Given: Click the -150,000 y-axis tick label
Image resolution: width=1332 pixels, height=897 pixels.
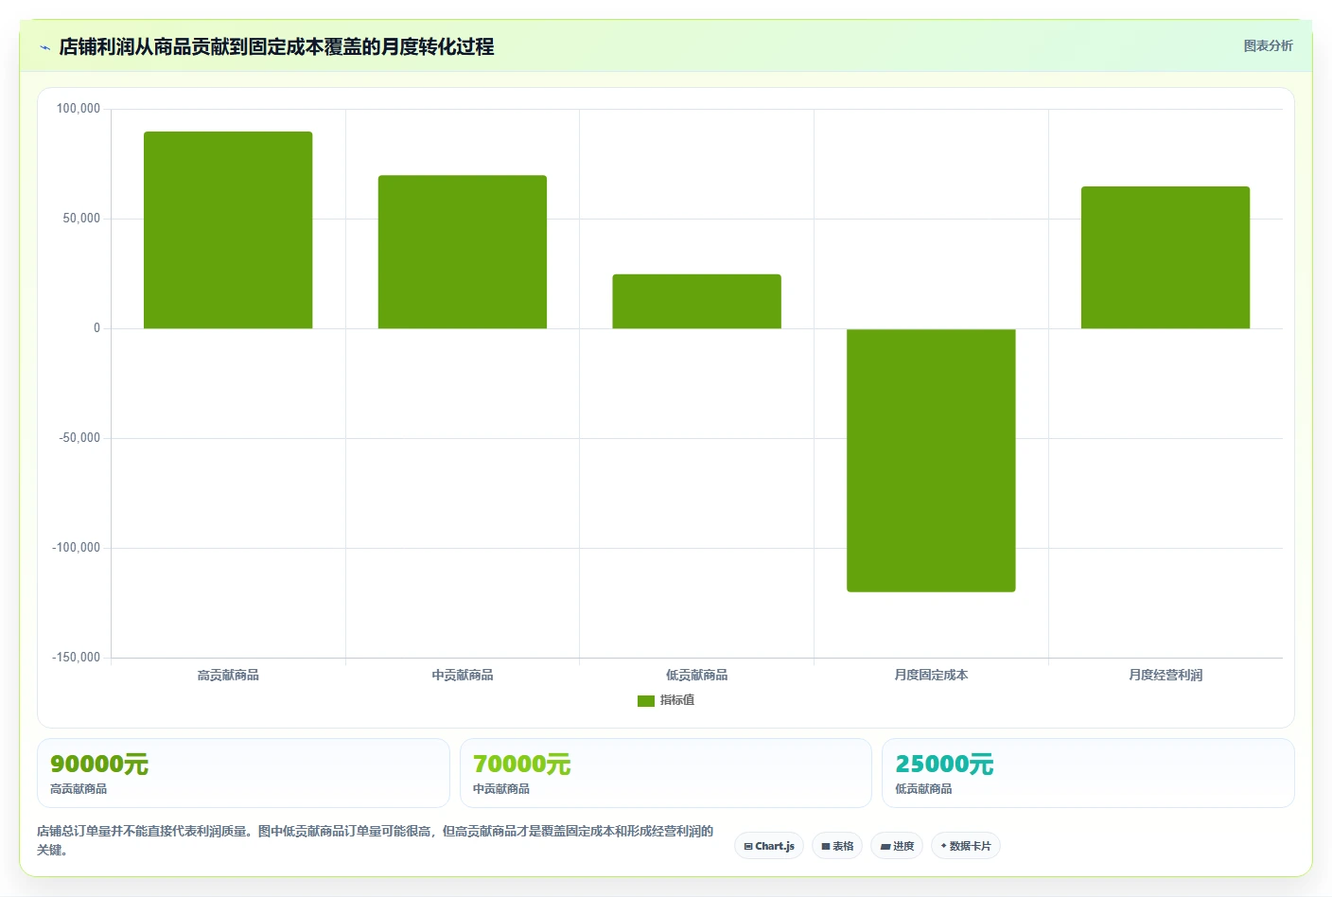Looking at the screenshot, I should click(76, 658).
